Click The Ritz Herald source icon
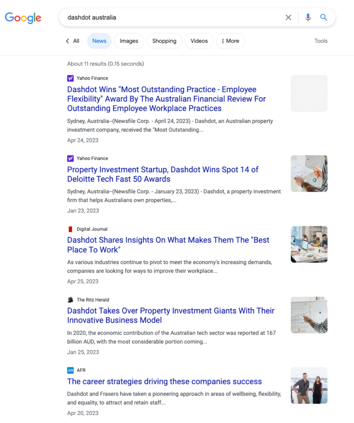This screenshot has width=354, height=423. [x=71, y=300]
